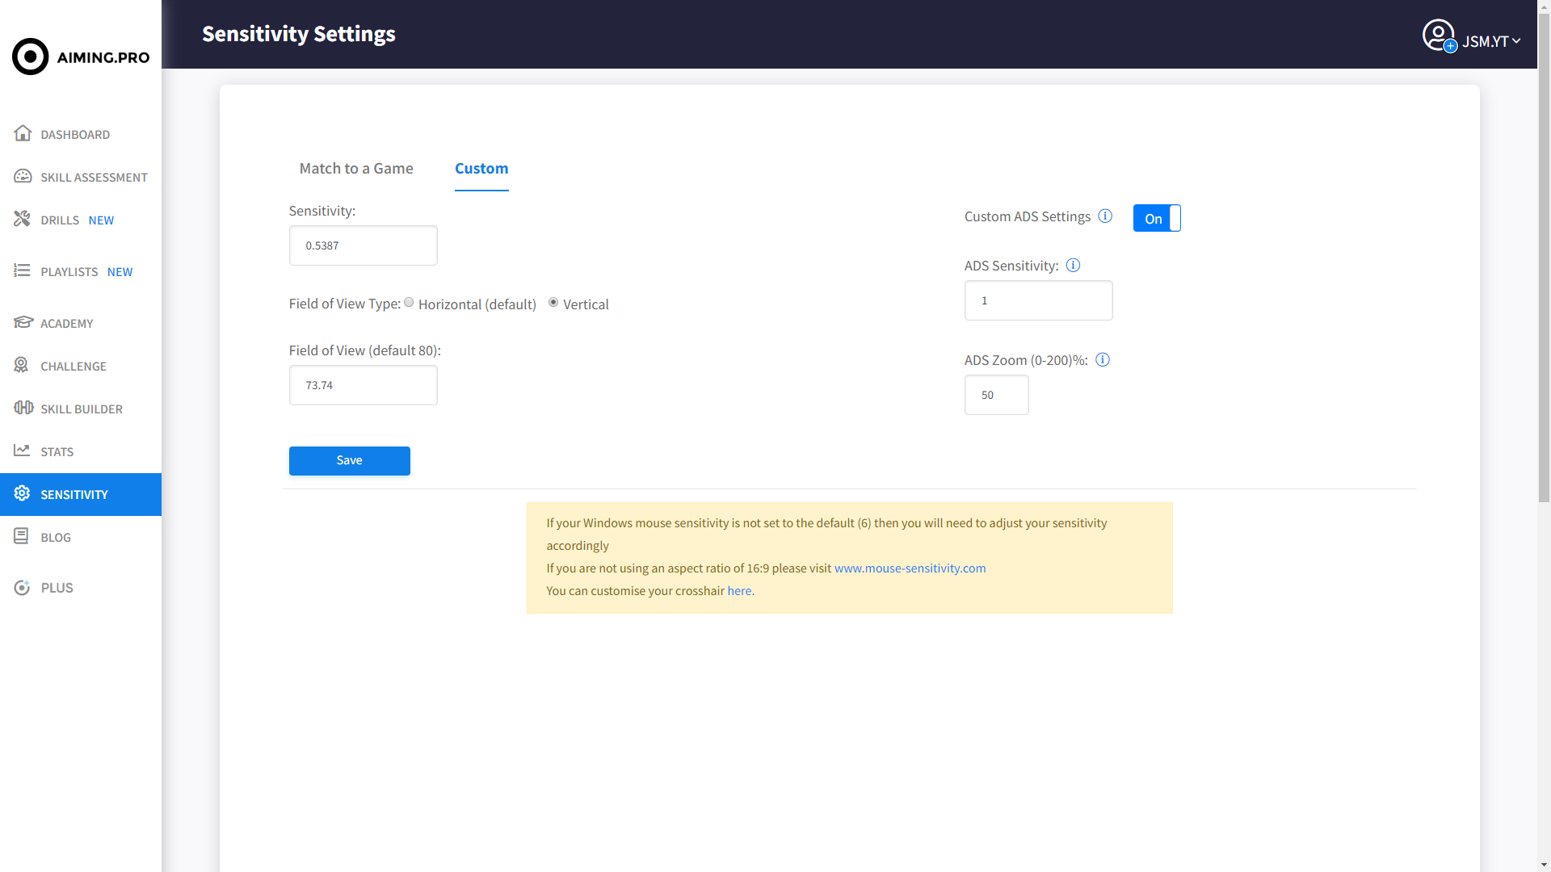Click the Academy graduation cap icon
1551x872 pixels.
pyautogui.click(x=23, y=322)
